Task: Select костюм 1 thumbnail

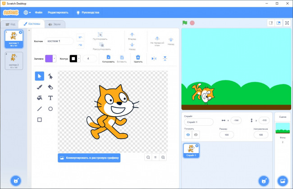Action: (x=14, y=39)
